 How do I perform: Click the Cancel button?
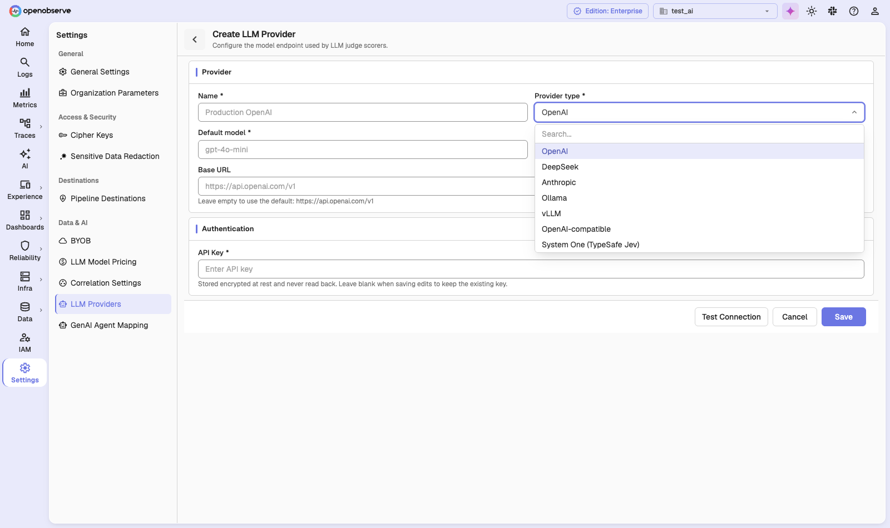[794, 317]
